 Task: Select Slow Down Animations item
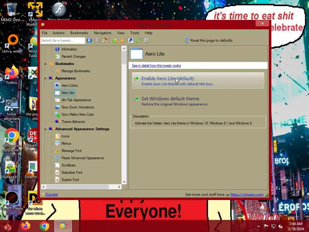point(78,107)
